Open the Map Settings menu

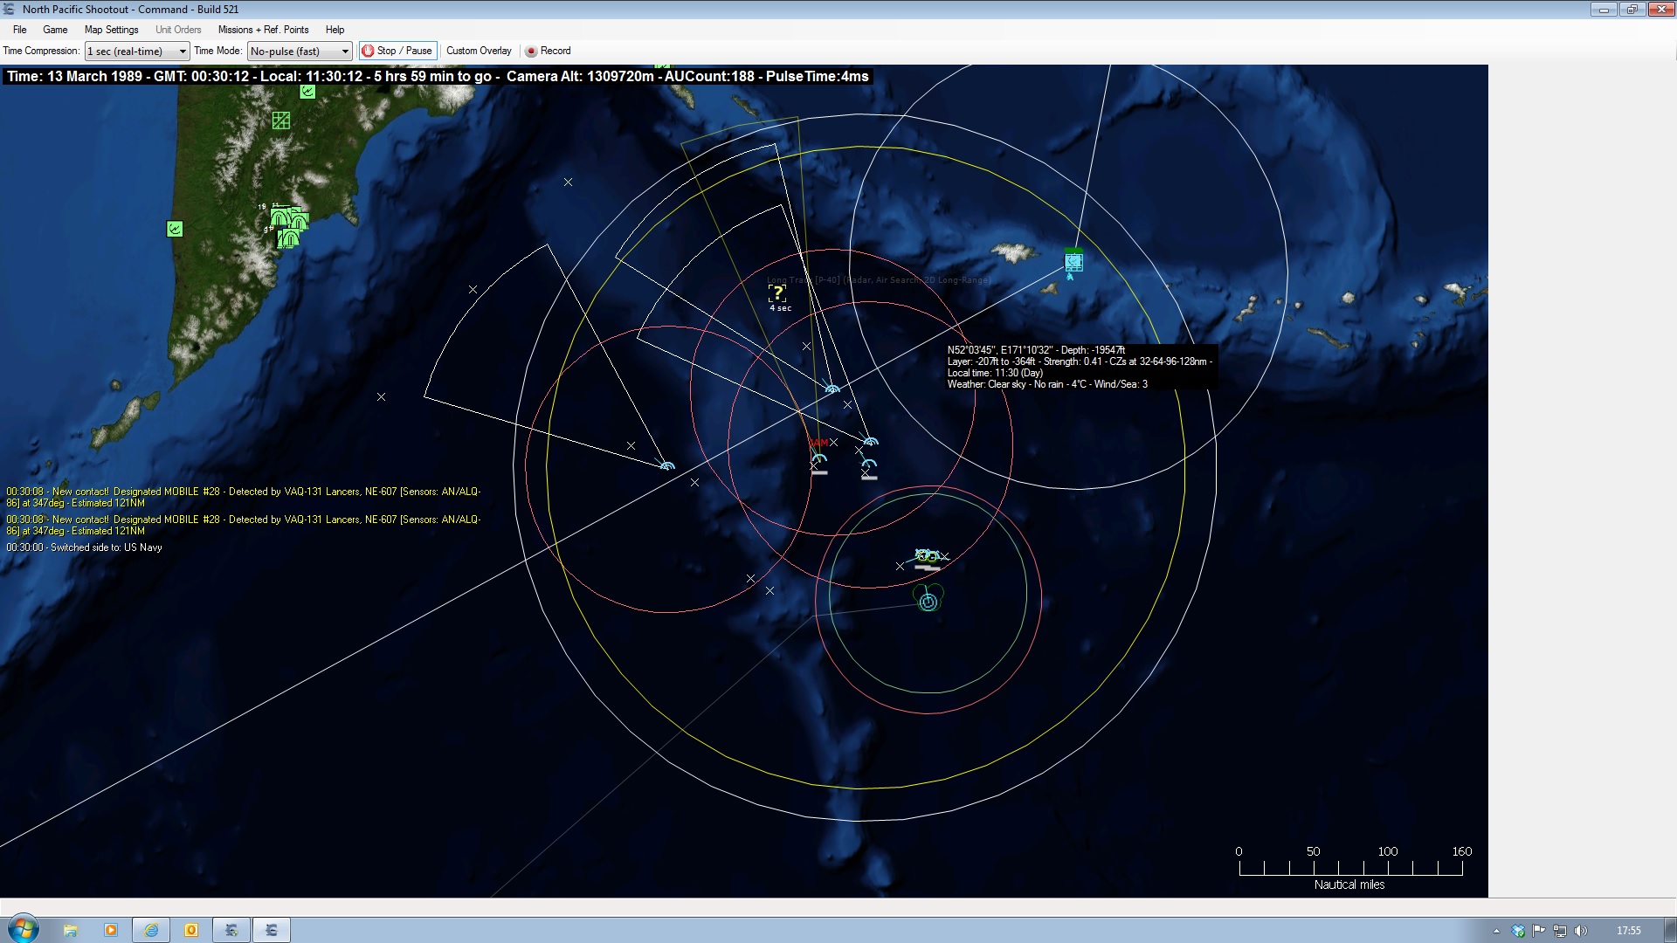coord(111,30)
